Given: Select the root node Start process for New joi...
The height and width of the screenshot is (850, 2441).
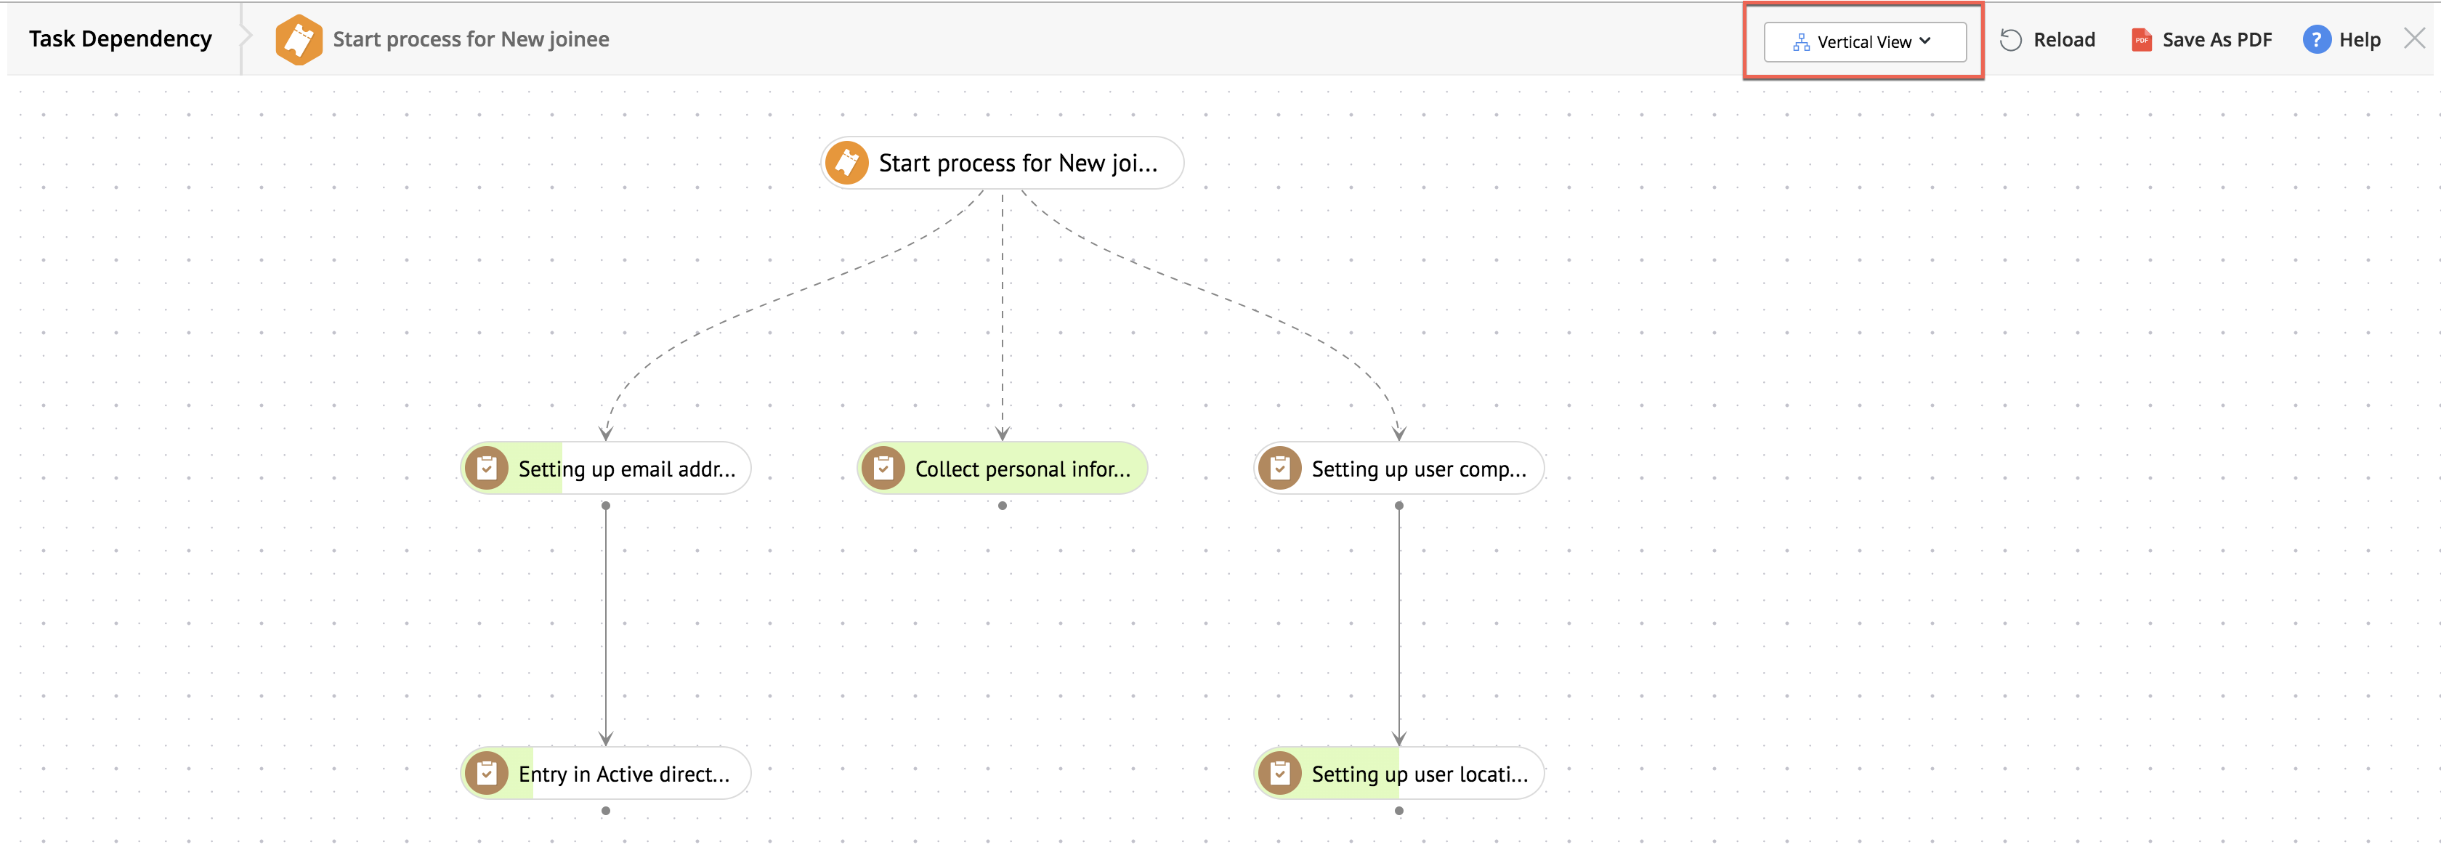Looking at the screenshot, I should [1002, 163].
